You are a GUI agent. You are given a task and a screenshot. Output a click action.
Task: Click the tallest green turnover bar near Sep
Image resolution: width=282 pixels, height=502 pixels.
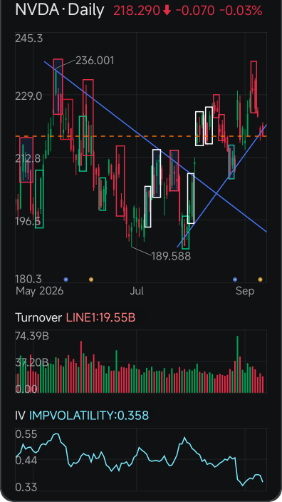(237, 364)
